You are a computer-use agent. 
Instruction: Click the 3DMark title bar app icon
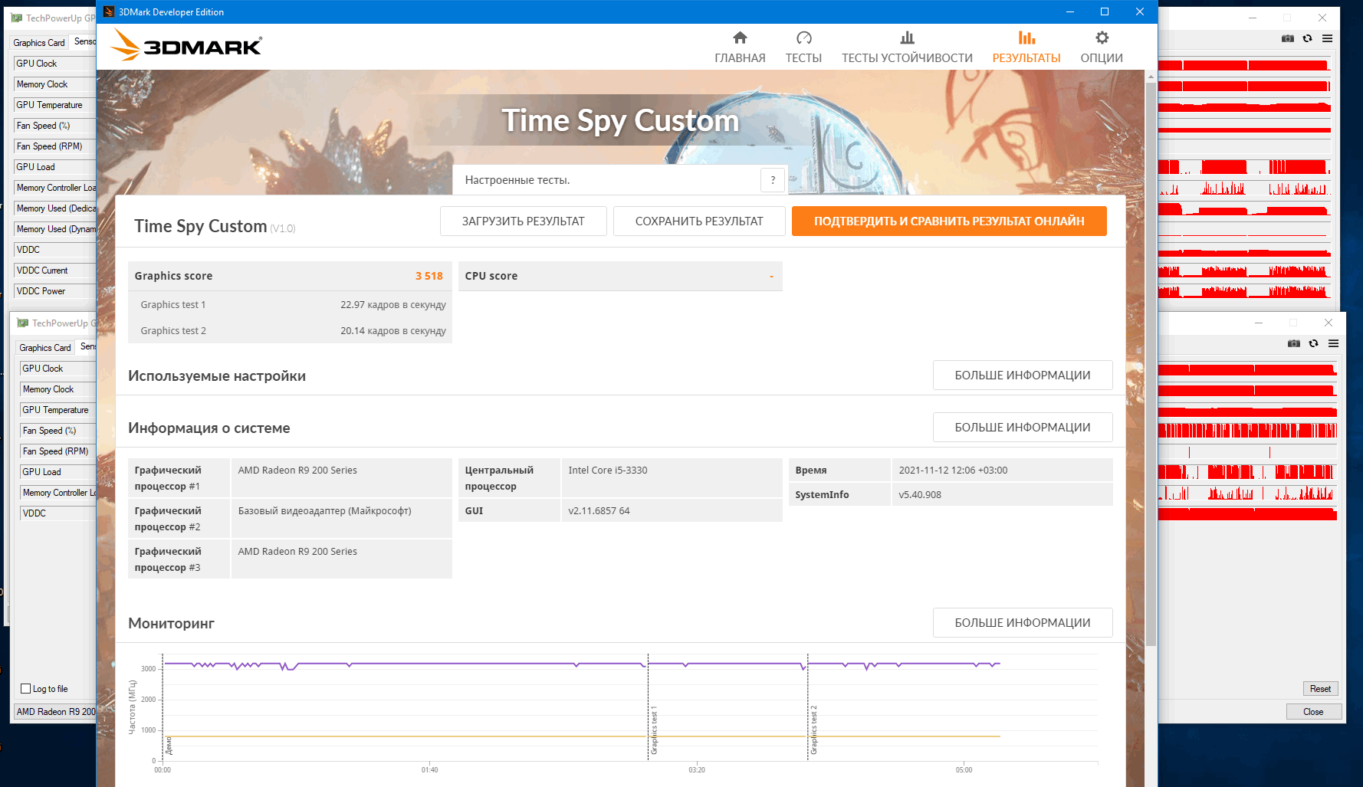tap(109, 11)
